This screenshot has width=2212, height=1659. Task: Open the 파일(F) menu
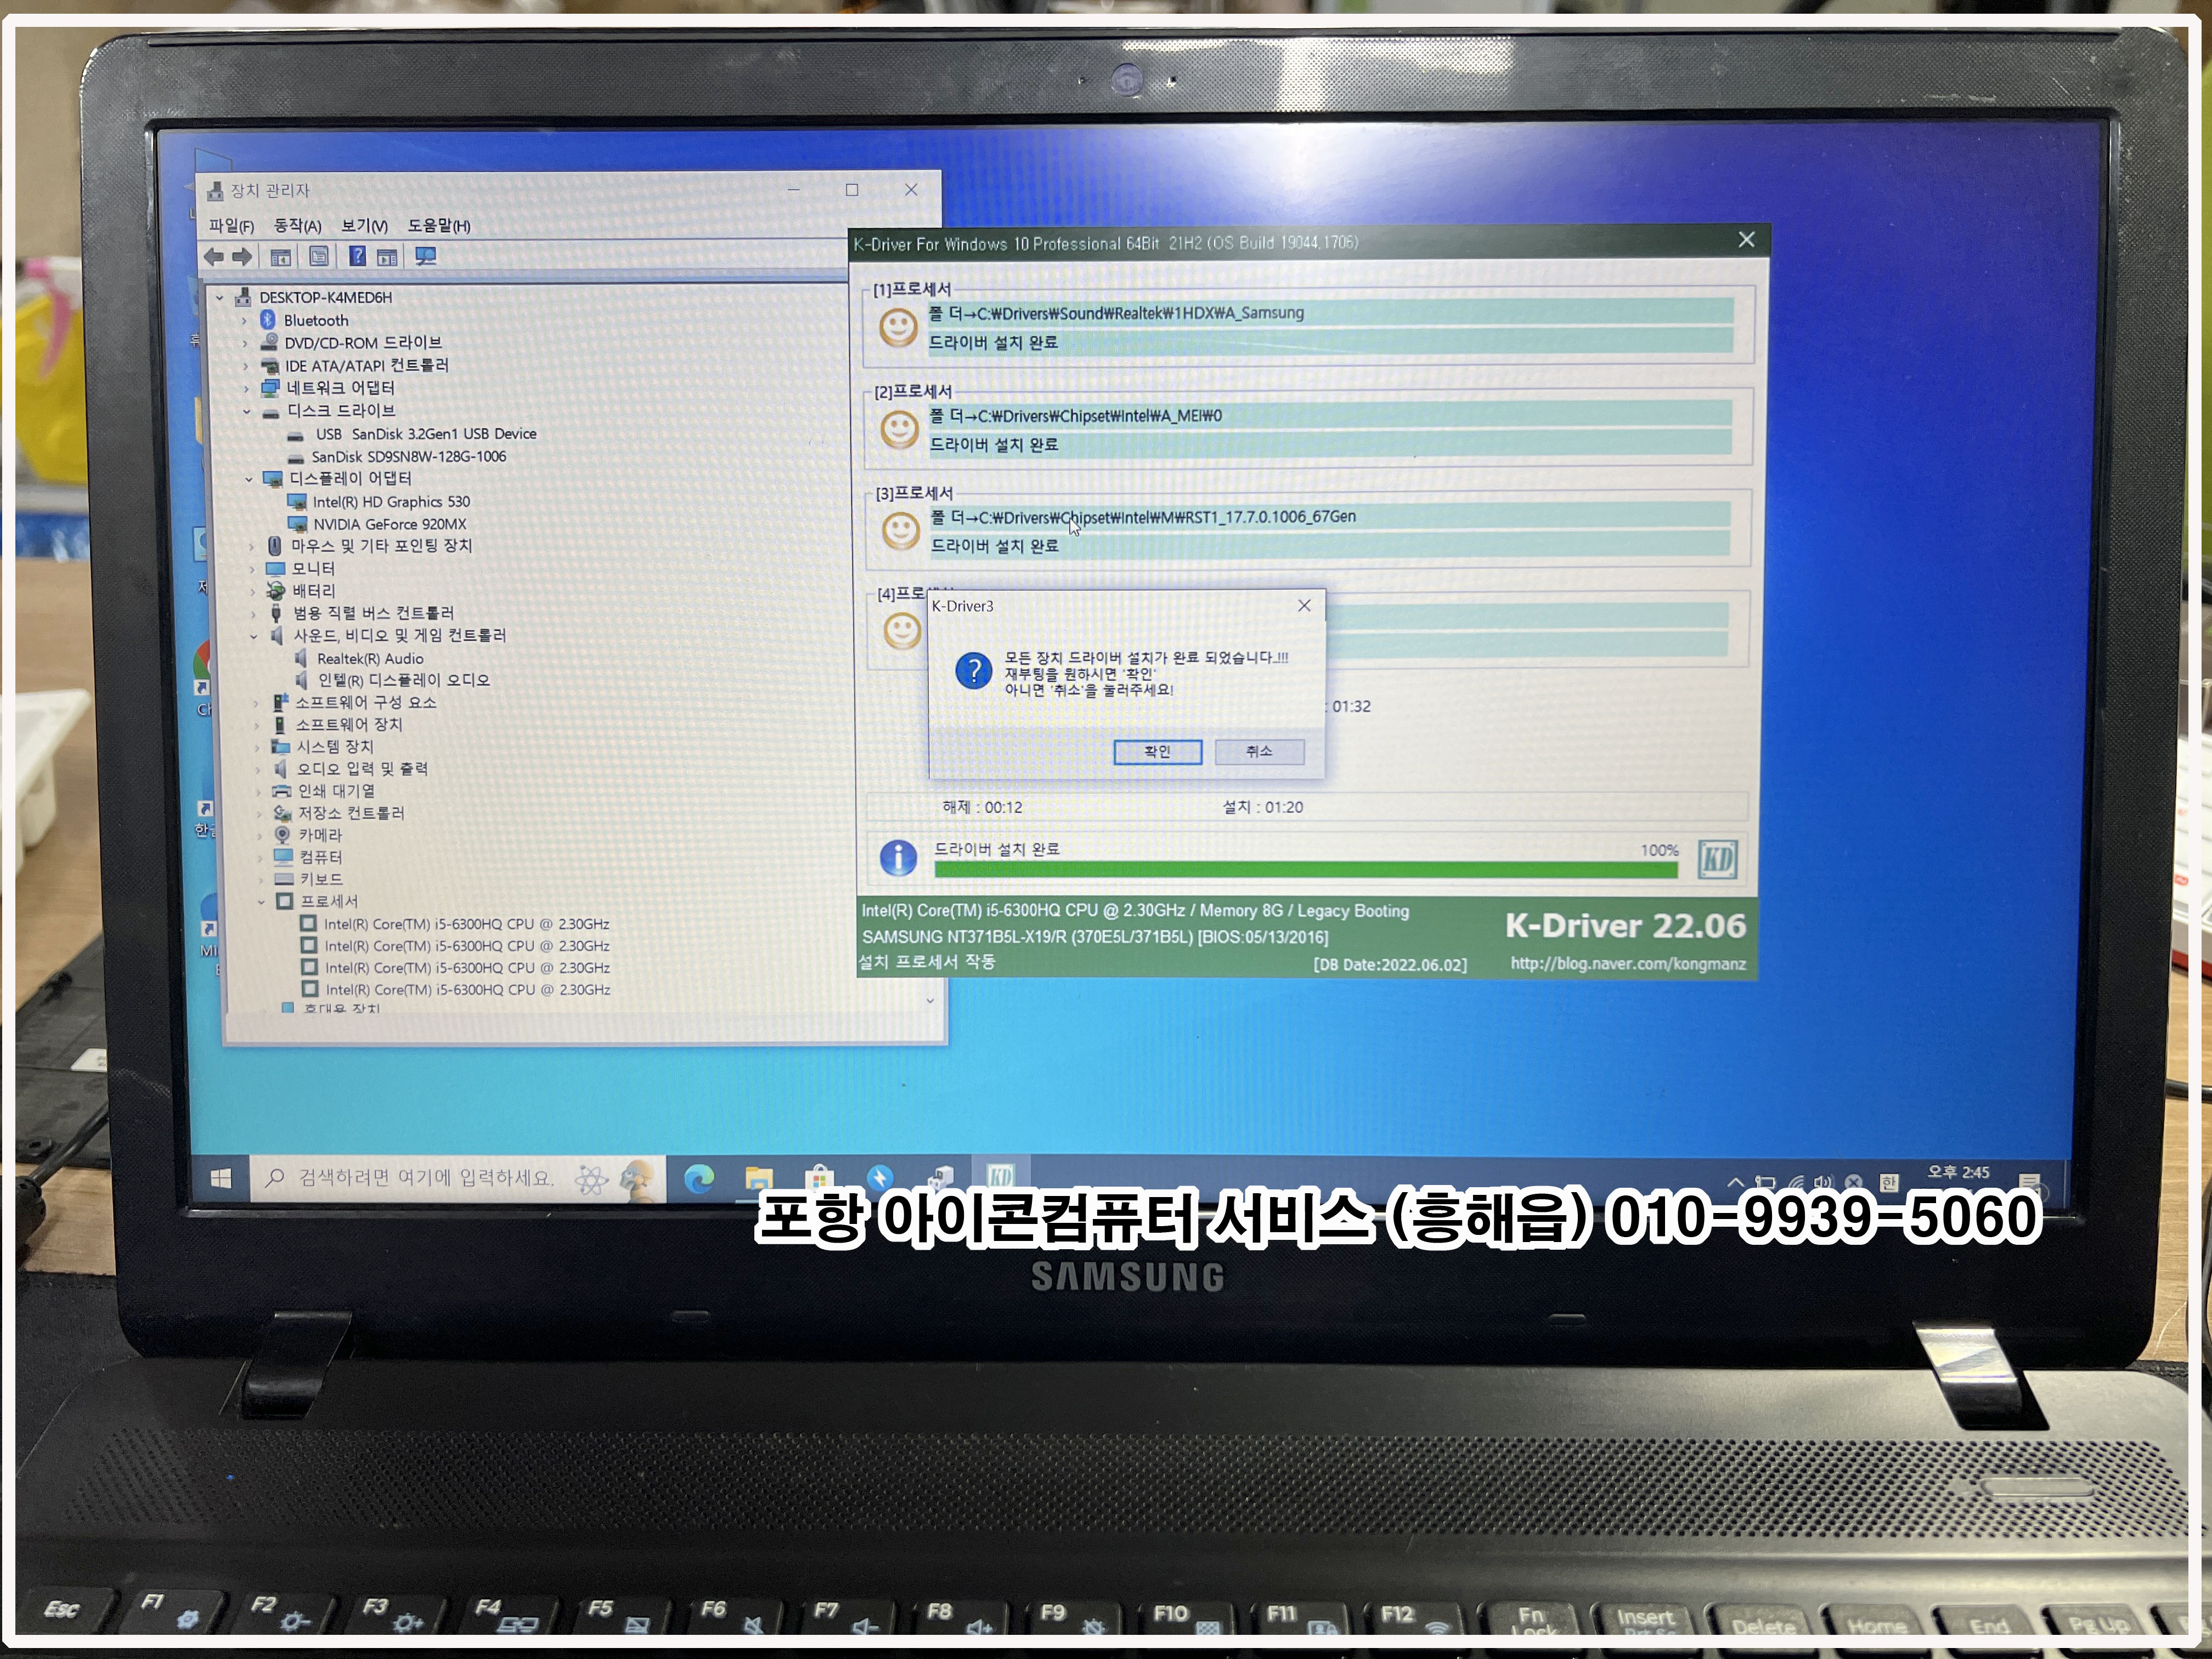pyautogui.click(x=231, y=226)
